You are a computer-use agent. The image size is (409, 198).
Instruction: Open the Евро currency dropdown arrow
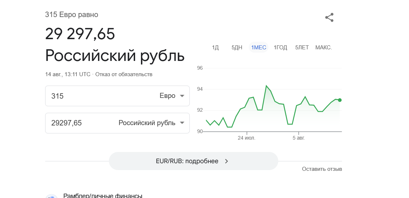tap(182, 96)
